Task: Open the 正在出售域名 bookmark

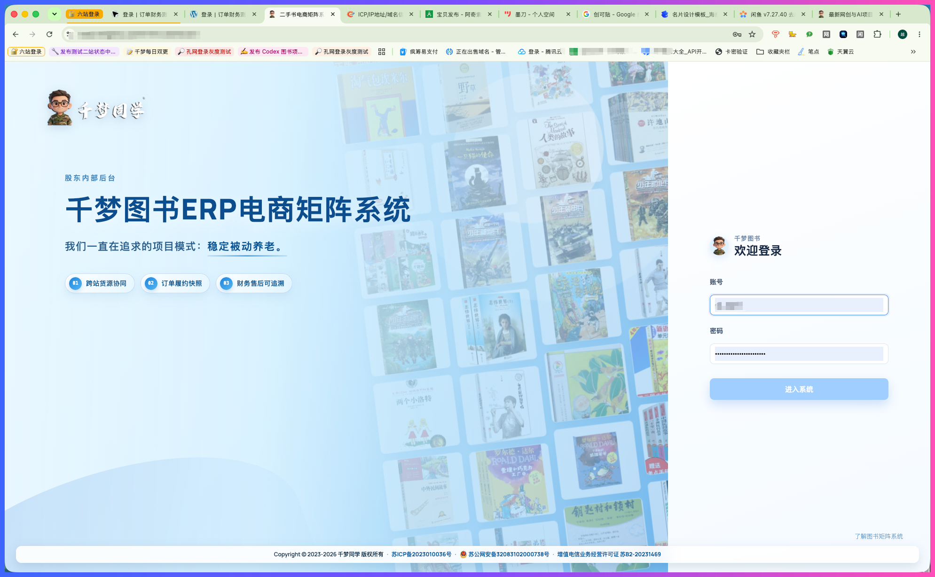Action: pos(476,52)
